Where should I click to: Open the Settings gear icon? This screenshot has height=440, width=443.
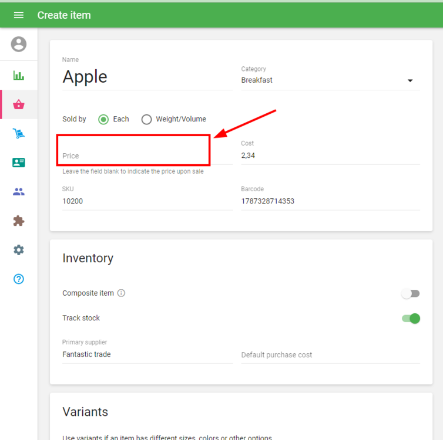(x=19, y=250)
